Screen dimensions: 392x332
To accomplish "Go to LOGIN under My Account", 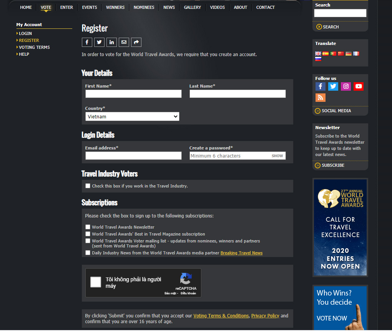I will [x=25, y=33].
